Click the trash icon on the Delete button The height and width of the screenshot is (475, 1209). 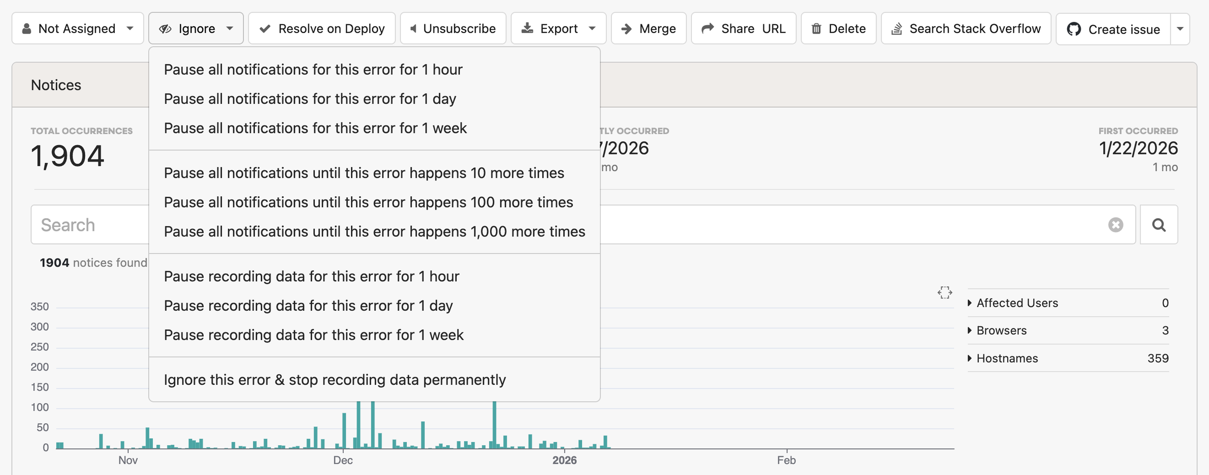tap(816, 29)
